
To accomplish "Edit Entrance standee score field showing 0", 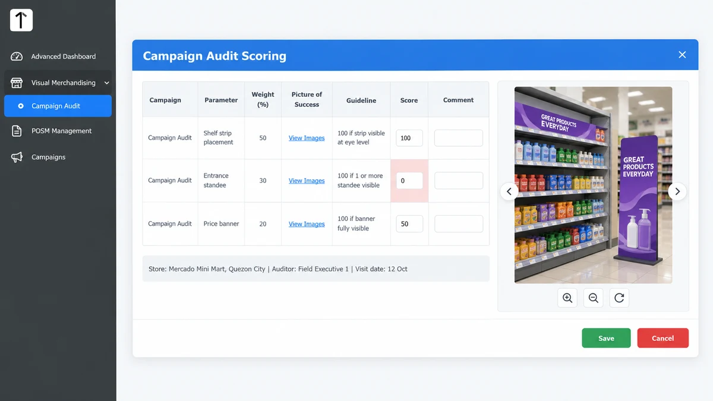I will (x=409, y=181).
